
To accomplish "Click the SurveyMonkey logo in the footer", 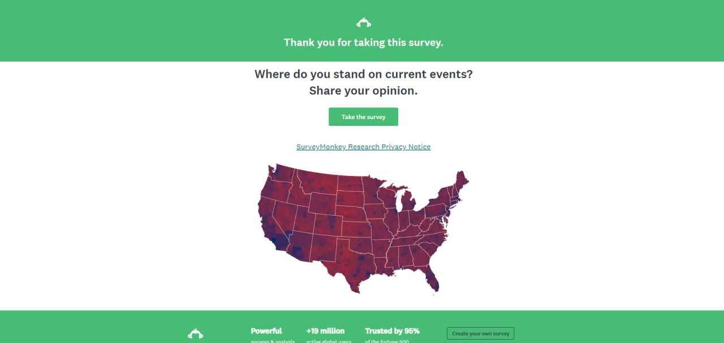I will coord(195,333).
